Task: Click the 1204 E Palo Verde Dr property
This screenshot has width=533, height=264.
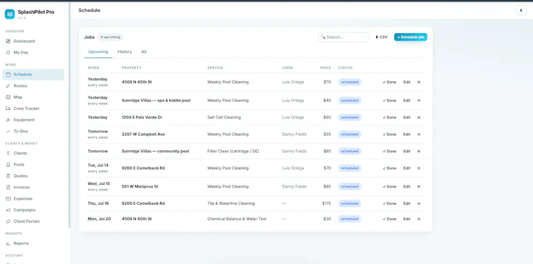Action: pyautogui.click(x=142, y=118)
